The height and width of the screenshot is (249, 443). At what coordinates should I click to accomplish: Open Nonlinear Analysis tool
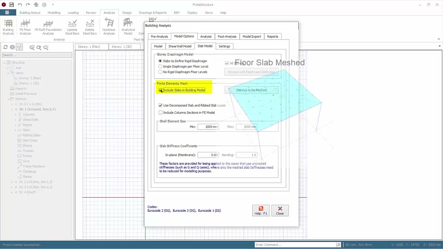point(109,27)
